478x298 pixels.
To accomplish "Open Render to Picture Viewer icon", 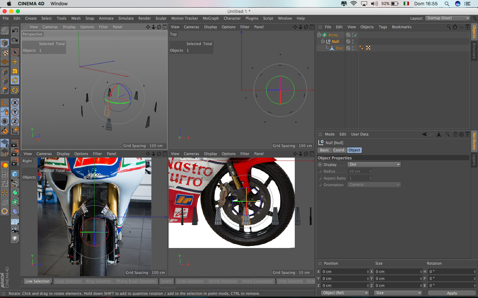I will point(15,152).
